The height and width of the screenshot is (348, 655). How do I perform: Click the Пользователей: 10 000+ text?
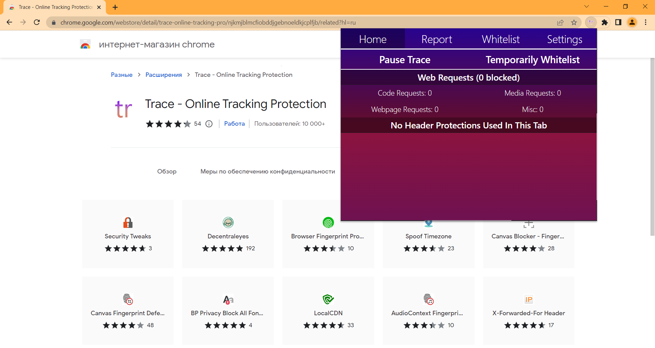pyautogui.click(x=290, y=124)
